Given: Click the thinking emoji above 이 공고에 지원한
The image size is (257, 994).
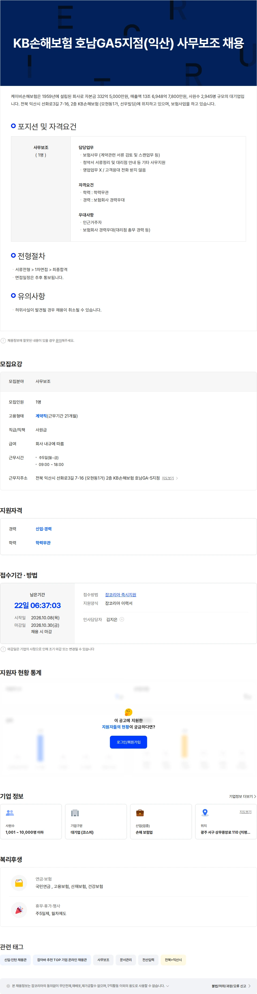Looking at the screenshot, I should click(x=128, y=712).
